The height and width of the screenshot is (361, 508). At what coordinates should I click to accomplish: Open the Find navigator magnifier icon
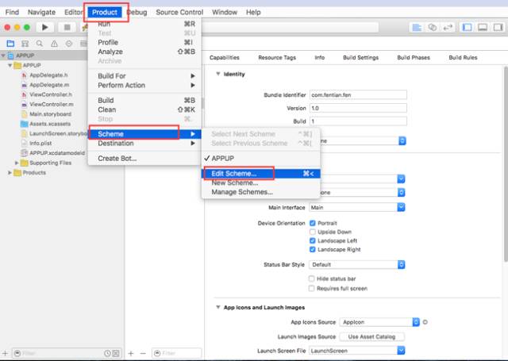coord(40,44)
